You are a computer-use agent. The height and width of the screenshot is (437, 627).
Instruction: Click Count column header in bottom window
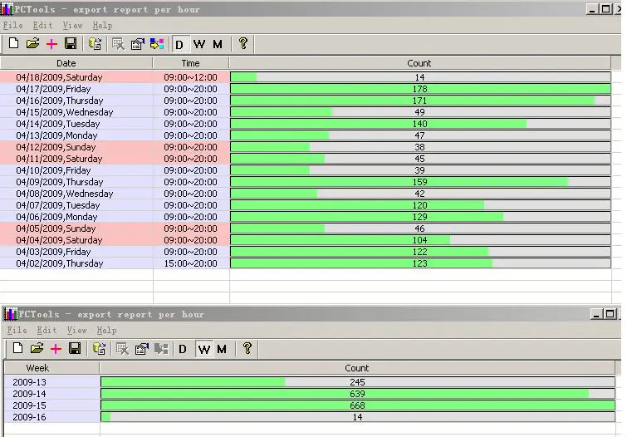click(357, 368)
